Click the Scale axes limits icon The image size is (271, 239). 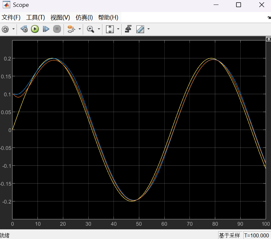click(x=110, y=29)
